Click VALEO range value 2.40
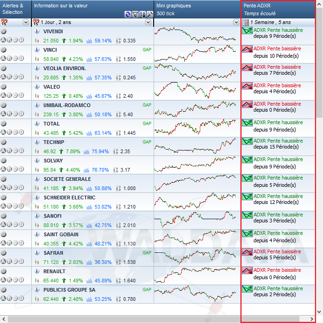The height and width of the screenshot is (323, 323). tap(128, 96)
